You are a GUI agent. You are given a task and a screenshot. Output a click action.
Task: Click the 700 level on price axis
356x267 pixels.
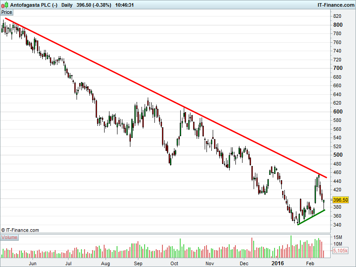(338, 68)
